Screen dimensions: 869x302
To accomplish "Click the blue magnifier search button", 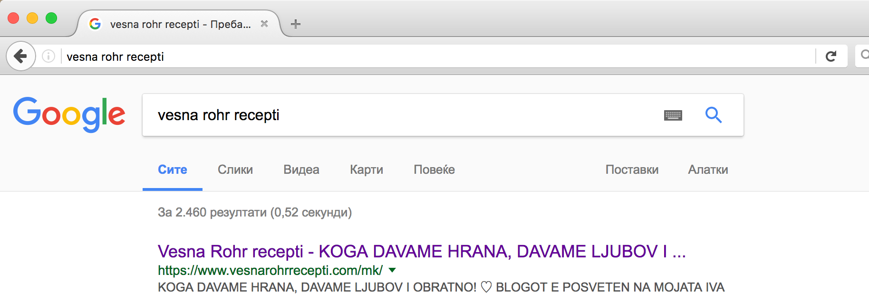I will click(x=714, y=115).
